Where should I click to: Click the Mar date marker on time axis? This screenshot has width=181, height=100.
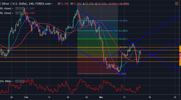(x=101, y=97)
